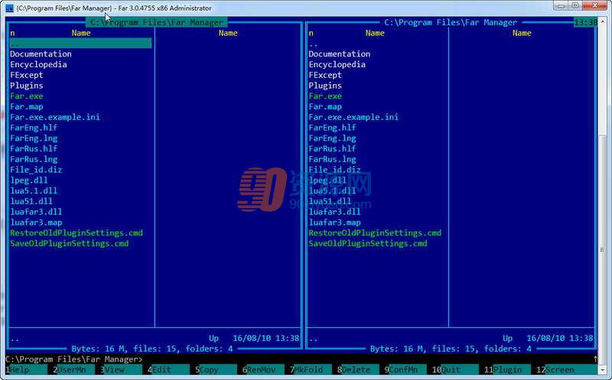The height and width of the screenshot is (380, 612).
Task: Select FarEng.lng in left panel
Action: [x=34, y=138]
